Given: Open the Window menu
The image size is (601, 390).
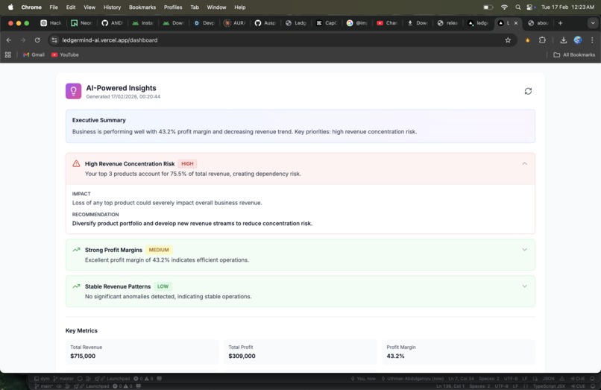Looking at the screenshot, I should 216,7.
